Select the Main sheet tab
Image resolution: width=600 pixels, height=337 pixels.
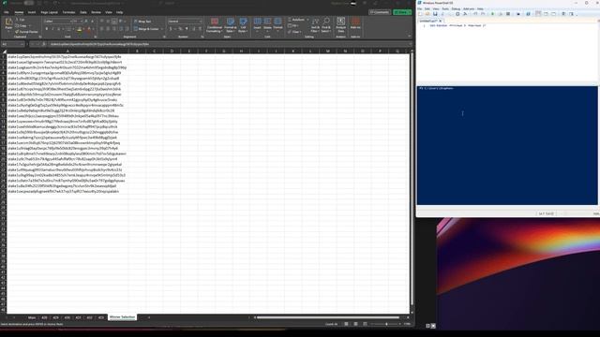[32, 317]
